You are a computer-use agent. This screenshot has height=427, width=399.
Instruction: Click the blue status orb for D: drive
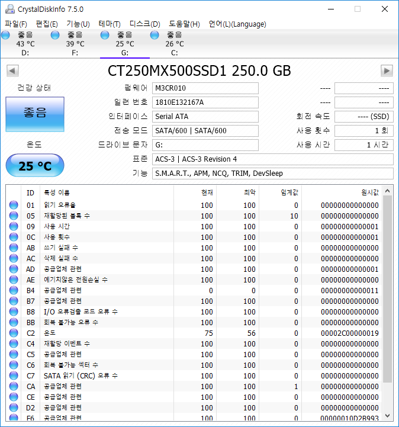click(x=5, y=35)
